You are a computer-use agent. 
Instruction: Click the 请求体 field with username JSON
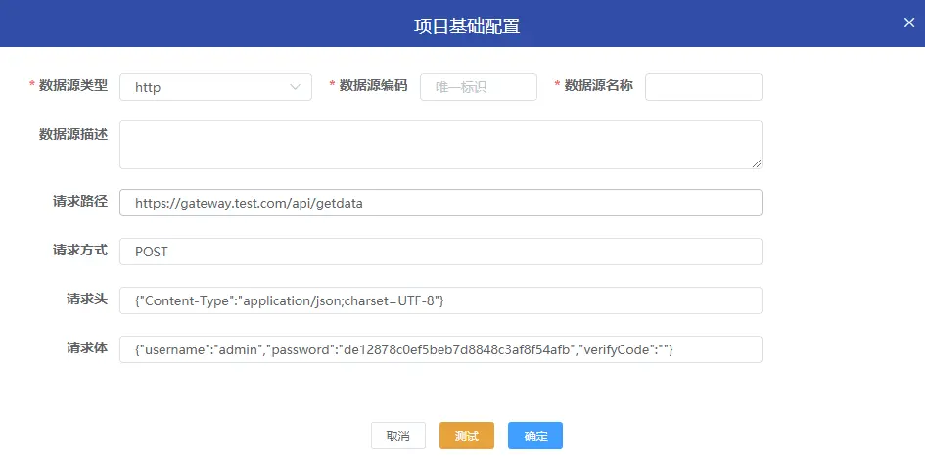439,349
